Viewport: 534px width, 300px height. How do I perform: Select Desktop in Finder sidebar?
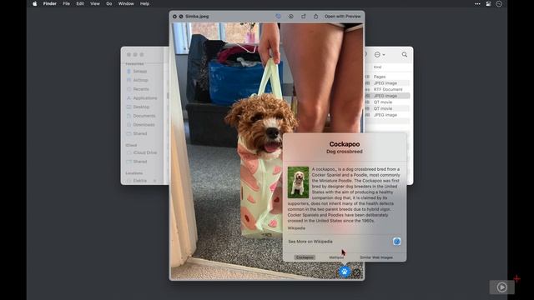tap(141, 107)
